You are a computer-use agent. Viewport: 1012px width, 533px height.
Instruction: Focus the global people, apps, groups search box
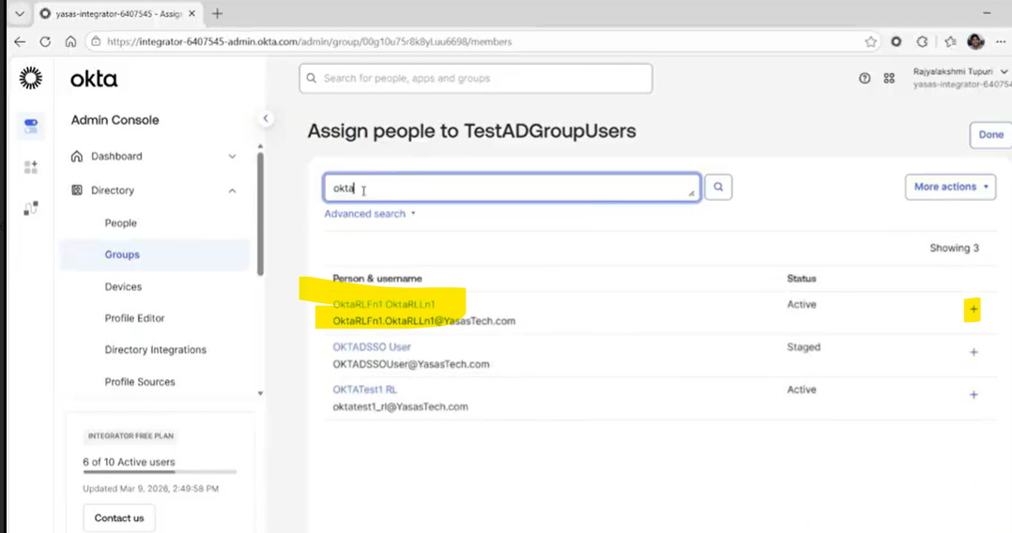tap(476, 79)
